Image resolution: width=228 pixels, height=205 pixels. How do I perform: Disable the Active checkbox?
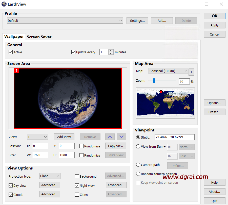[x=11, y=52]
